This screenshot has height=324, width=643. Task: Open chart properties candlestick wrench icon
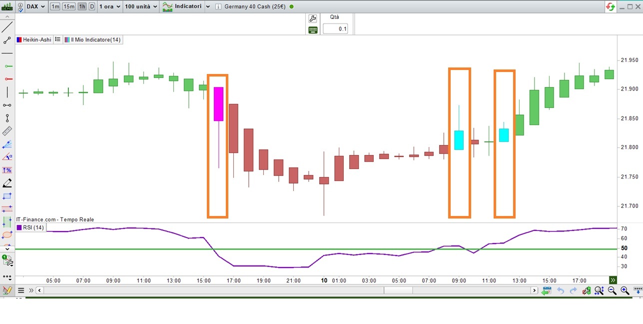[x=587, y=291]
